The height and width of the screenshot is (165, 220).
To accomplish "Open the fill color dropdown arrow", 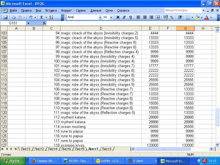I will click(x=202, y=17).
